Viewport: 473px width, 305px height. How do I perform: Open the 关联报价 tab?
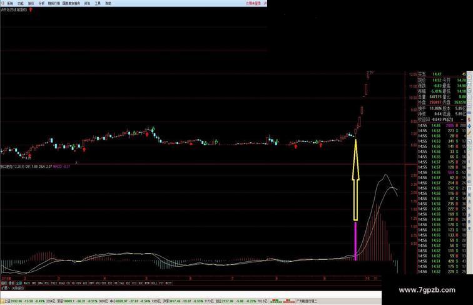[18, 288]
